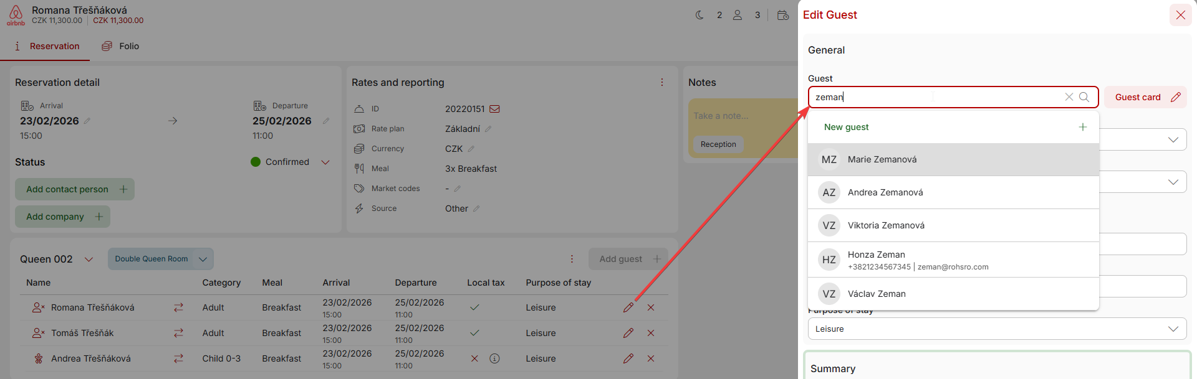Expand the Confirmed status dropdown
Viewport: 1197px width, 379px height.
point(325,162)
